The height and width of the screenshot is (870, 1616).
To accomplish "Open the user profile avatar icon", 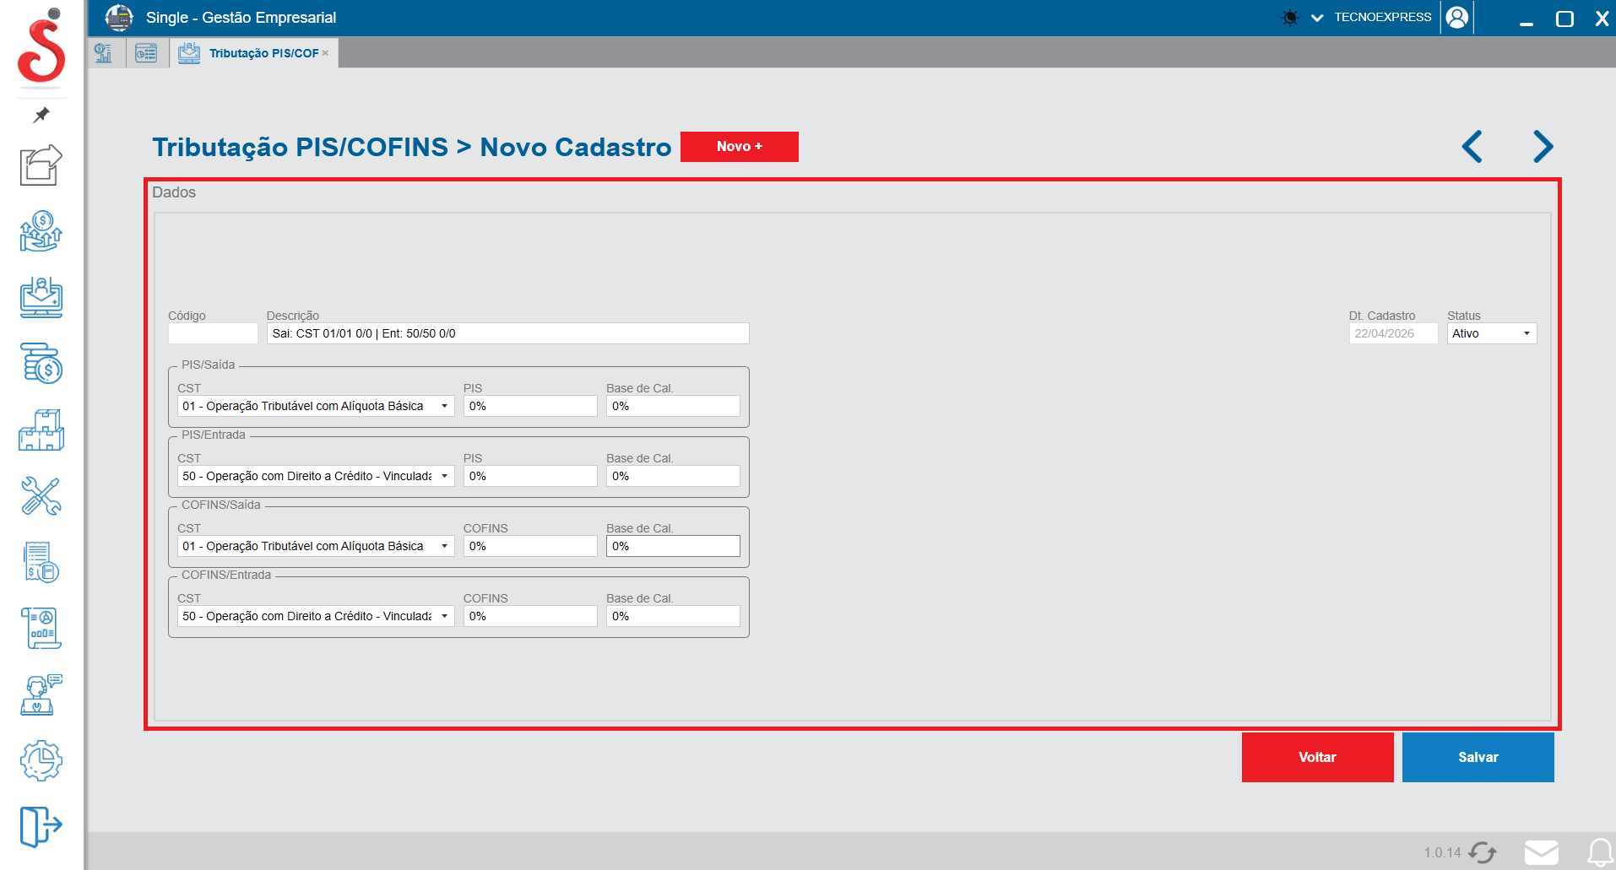I will (x=1457, y=18).
